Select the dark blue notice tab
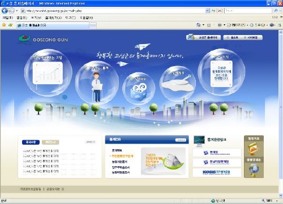This screenshot has width=283, height=204. pyautogui.click(x=31, y=142)
